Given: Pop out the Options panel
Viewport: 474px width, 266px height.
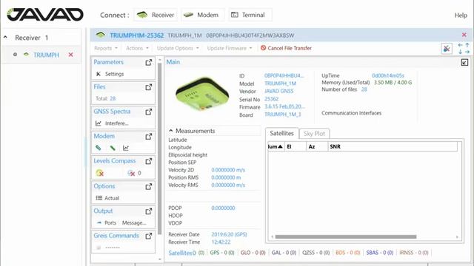Looking at the screenshot, I should click(148, 187).
